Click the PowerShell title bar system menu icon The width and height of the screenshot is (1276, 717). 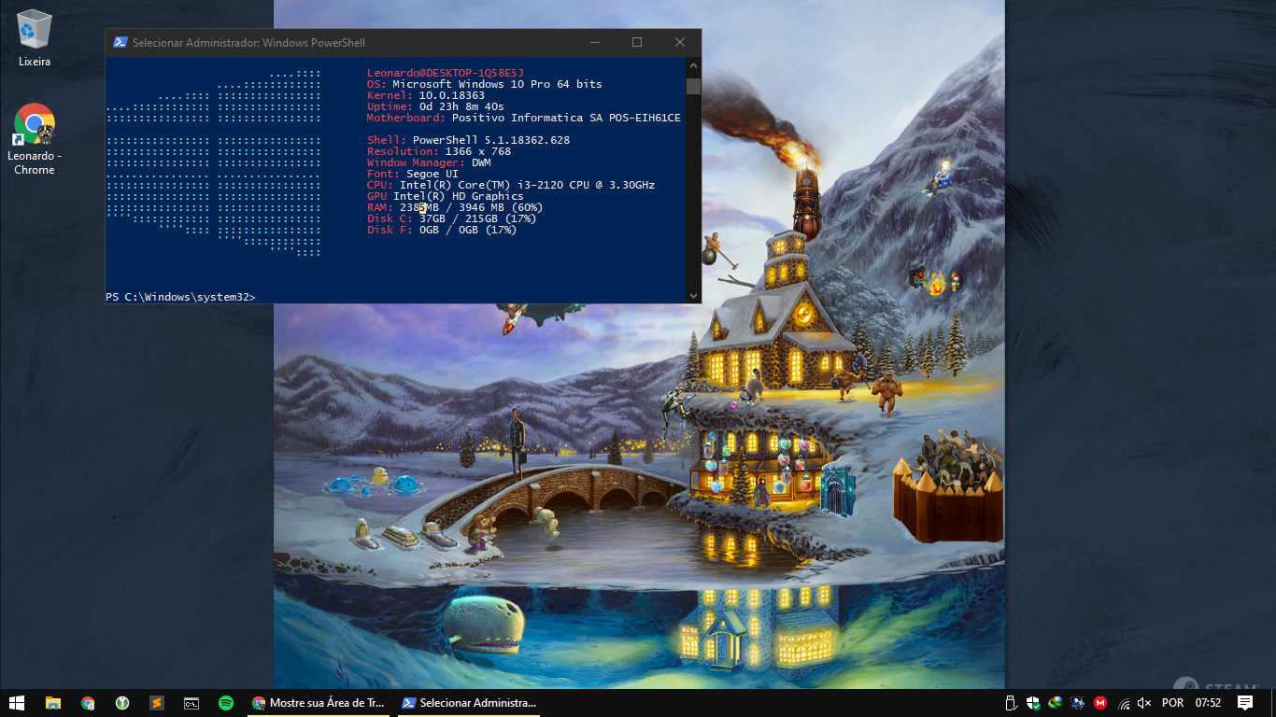(120, 42)
